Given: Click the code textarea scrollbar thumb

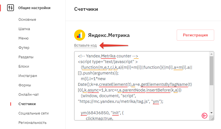Looking at the screenshot, I should click(x=211, y=71).
